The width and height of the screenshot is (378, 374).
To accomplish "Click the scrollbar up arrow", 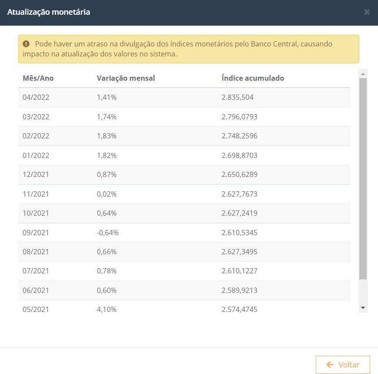I will coord(363,74).
